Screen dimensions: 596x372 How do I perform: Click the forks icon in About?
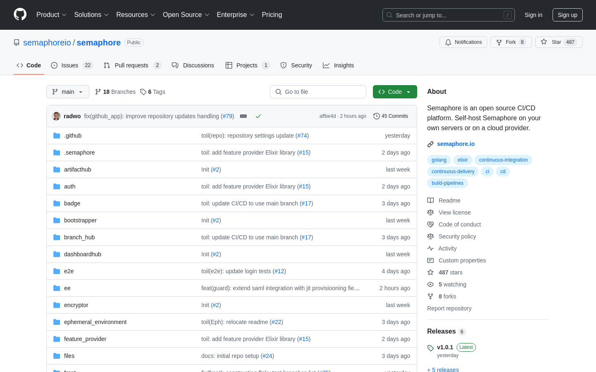(x=430, y=296)
